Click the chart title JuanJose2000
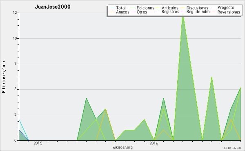 [53, 7]
